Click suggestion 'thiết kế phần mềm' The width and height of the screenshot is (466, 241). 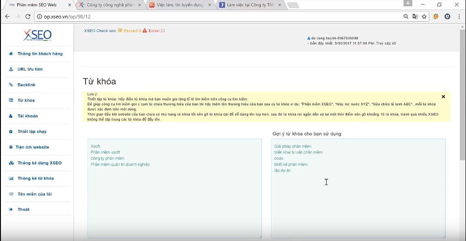291,165
